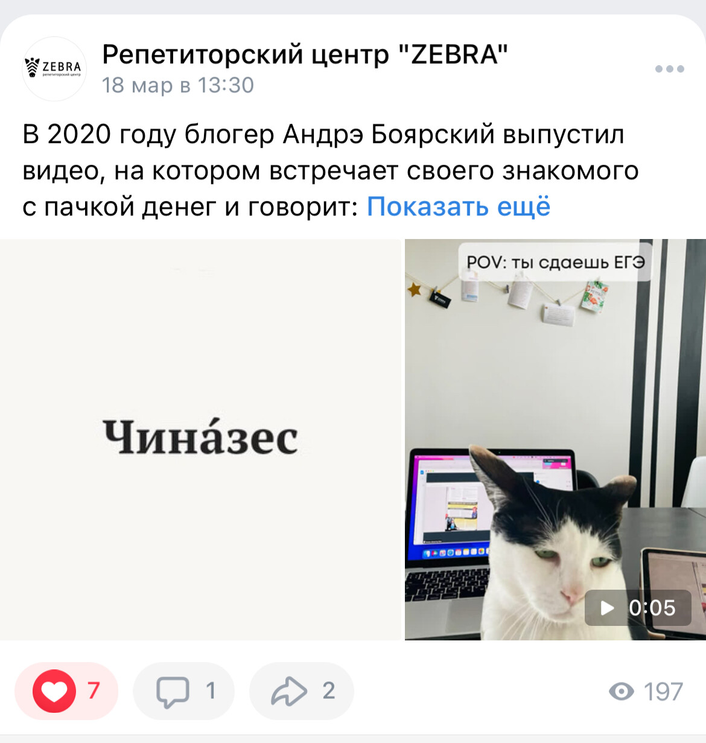Open the three-dots post options menu
Viewport: 706px width, 743px height.
pos(669,69)
